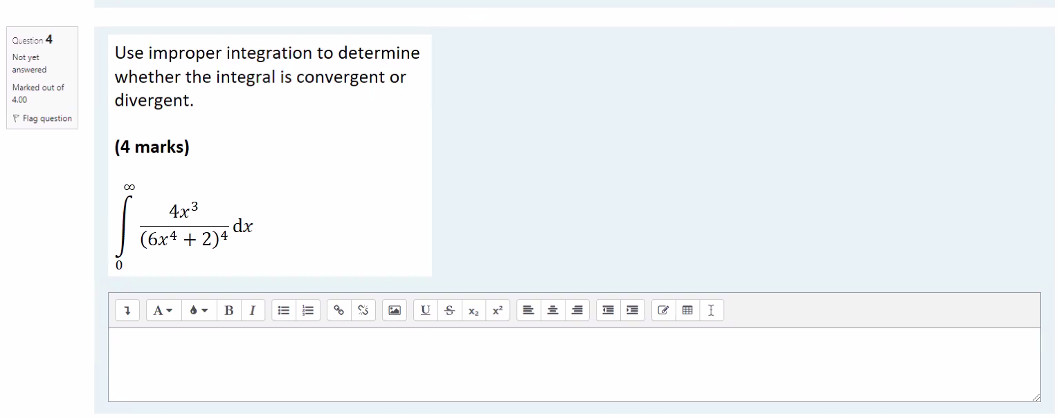Image resolution: width=1057 pixels, height=418 pixels.
Task: Toggle italic text formatting
Action: point(253,310)
